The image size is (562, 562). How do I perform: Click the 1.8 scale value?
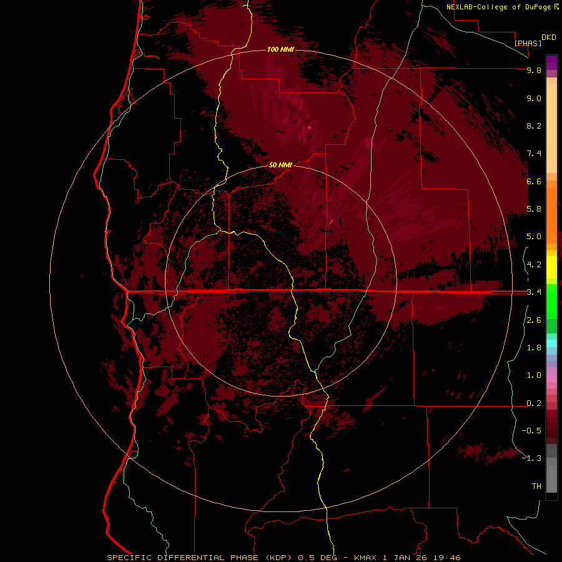point(534,348)
